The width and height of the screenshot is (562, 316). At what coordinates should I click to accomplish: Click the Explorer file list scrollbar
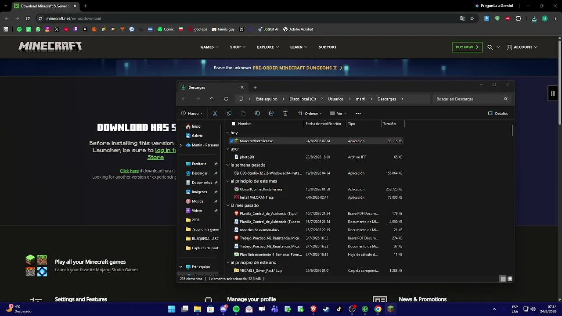[x=512, y=130]
